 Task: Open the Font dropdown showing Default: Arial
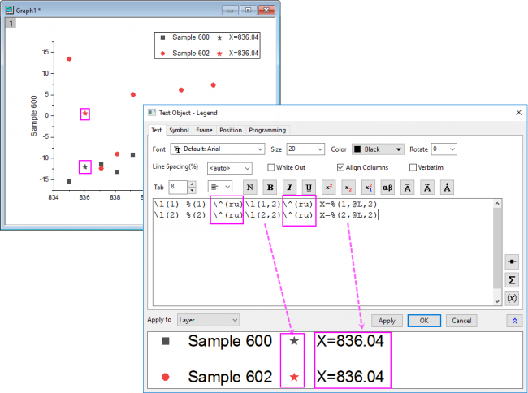click(x=217, y=149)
